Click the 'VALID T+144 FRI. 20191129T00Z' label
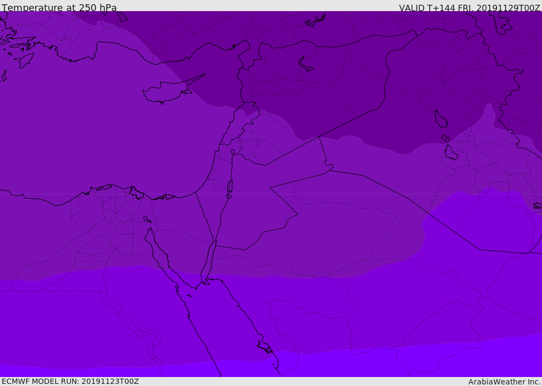The width and height of the screenshot is (542, 386). [469, 8]
